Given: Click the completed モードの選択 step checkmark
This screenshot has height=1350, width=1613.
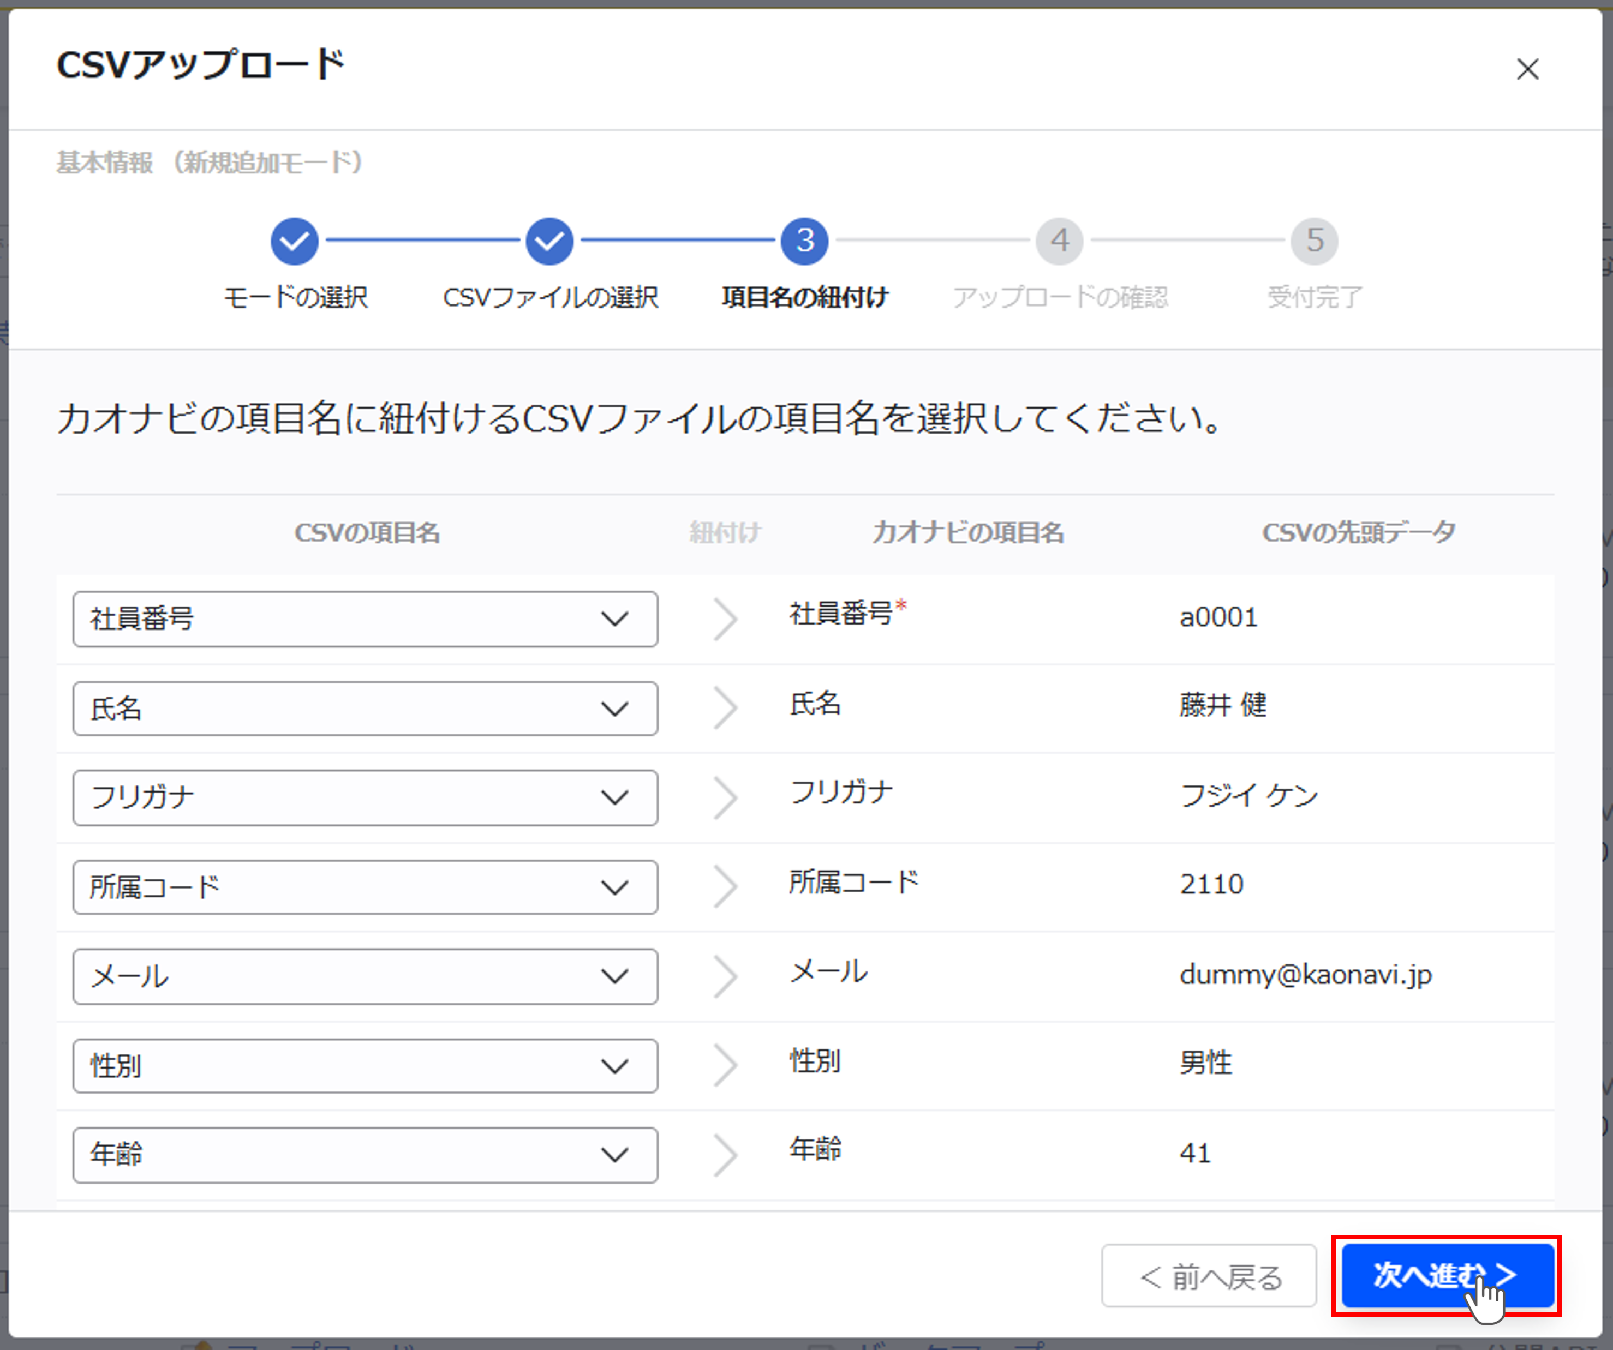Looking at the screenshot, I should point(294,241).
